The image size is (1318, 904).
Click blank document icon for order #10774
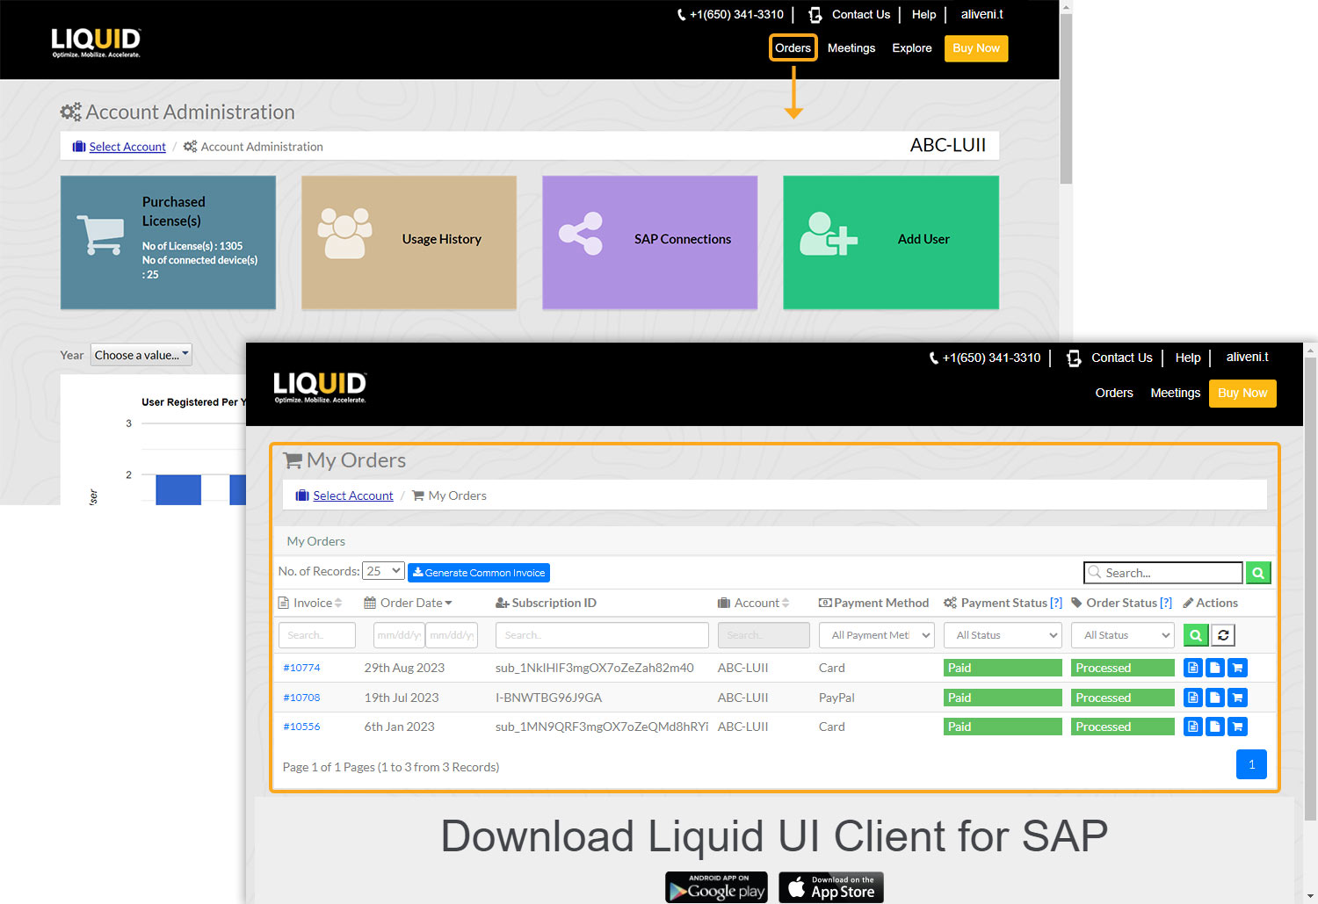click(x=1215, y=668)
